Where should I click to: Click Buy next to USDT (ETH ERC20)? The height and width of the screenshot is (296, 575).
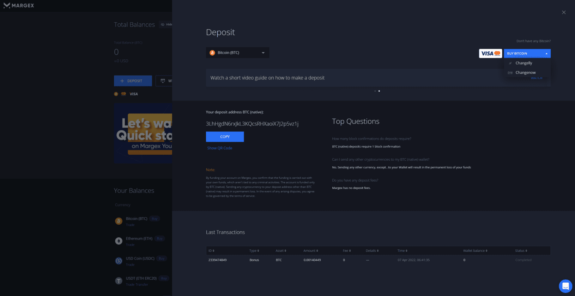164,278
